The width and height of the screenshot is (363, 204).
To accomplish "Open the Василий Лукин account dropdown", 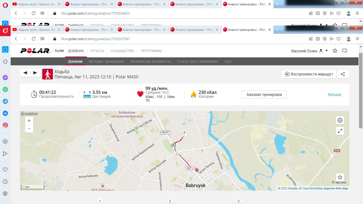I will [x=310, y=51].
